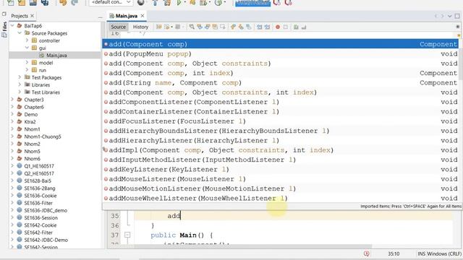Undo the last edit in main toolbar
The height and width of the screenshot is (260, 463).
click(63, 3)
